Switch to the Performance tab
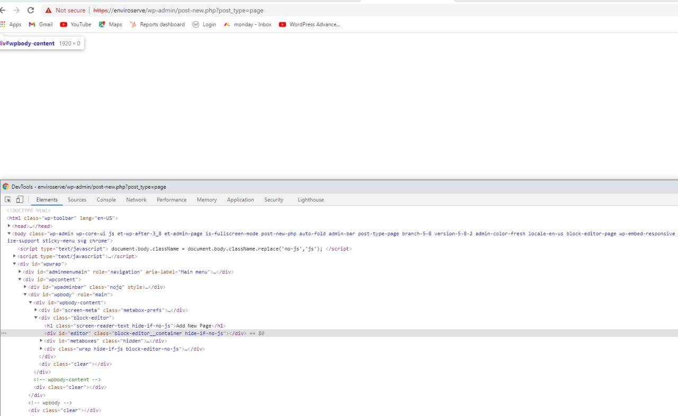The width and height of the screenshot is (678, 416). click(172, 200)
